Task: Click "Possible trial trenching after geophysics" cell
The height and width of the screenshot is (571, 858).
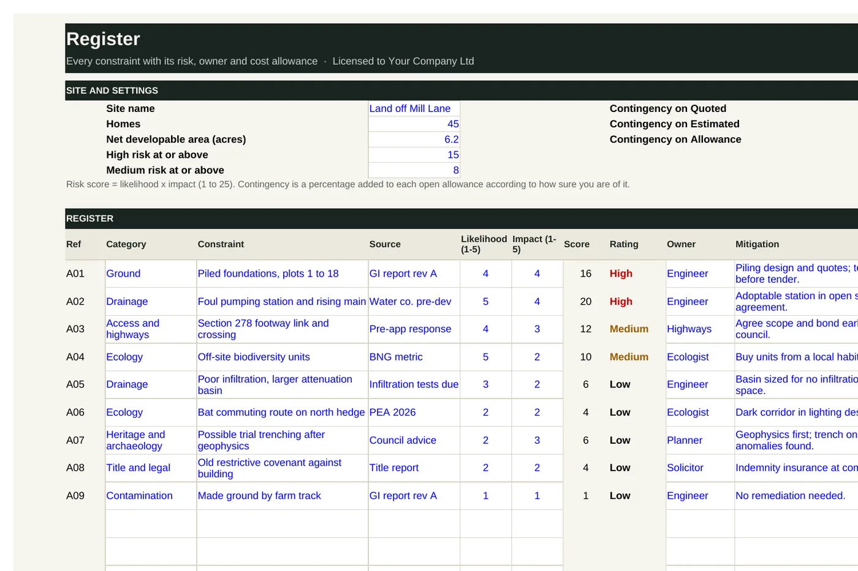Action: 283,440
